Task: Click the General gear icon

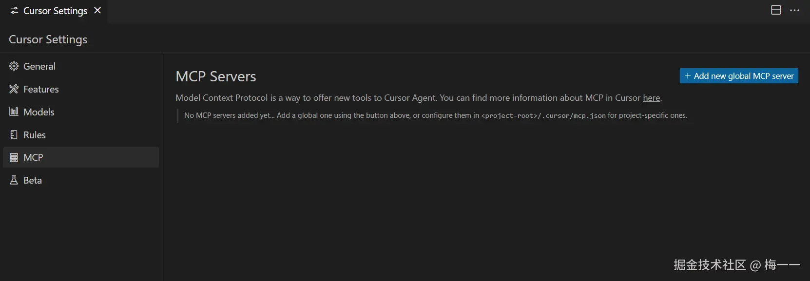Action: coord(14,66)
